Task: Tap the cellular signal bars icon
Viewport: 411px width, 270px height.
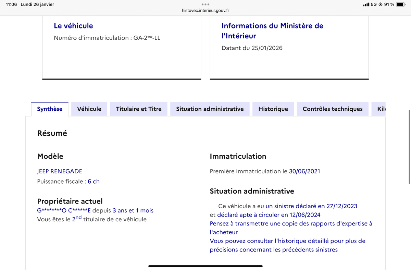Action: click(x=366, y=4)
